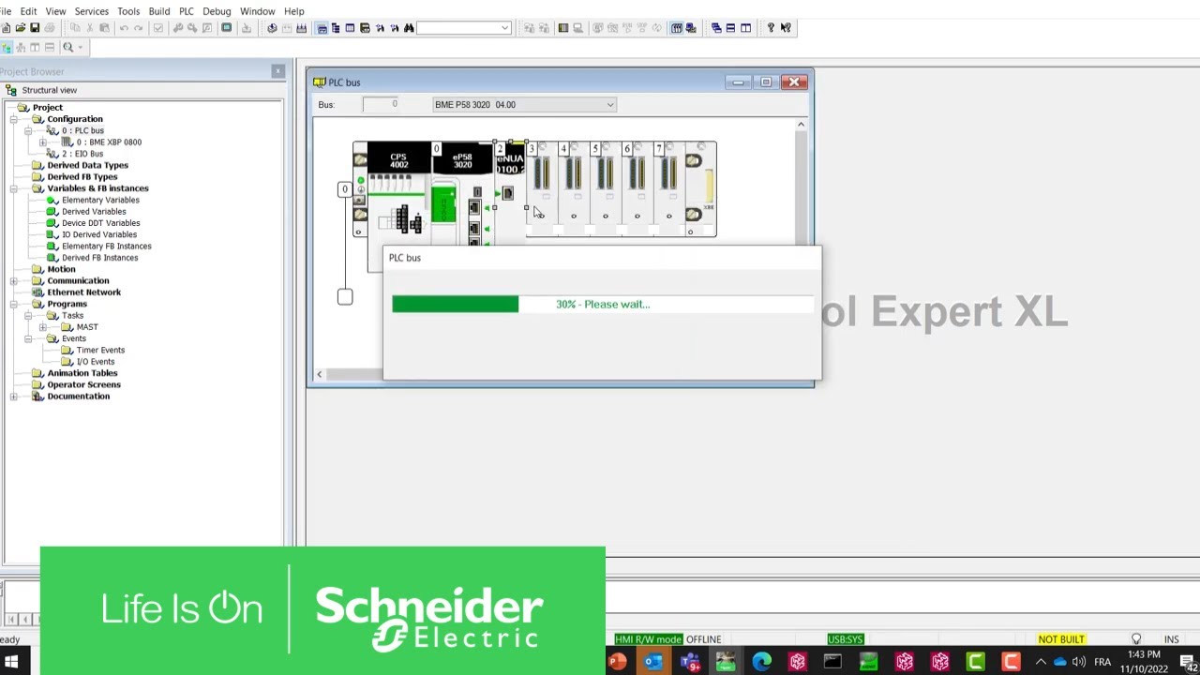
Task: Open the search text dropdown in the toolbar
Action: coord(504,28)
